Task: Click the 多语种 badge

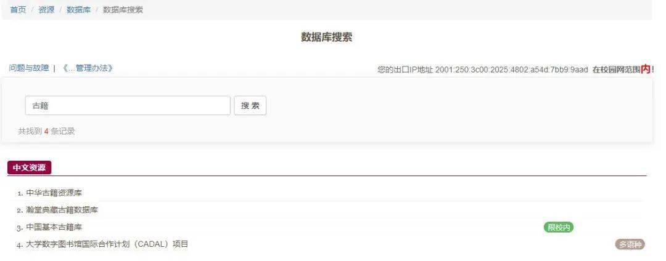Action: pos(630,244)
